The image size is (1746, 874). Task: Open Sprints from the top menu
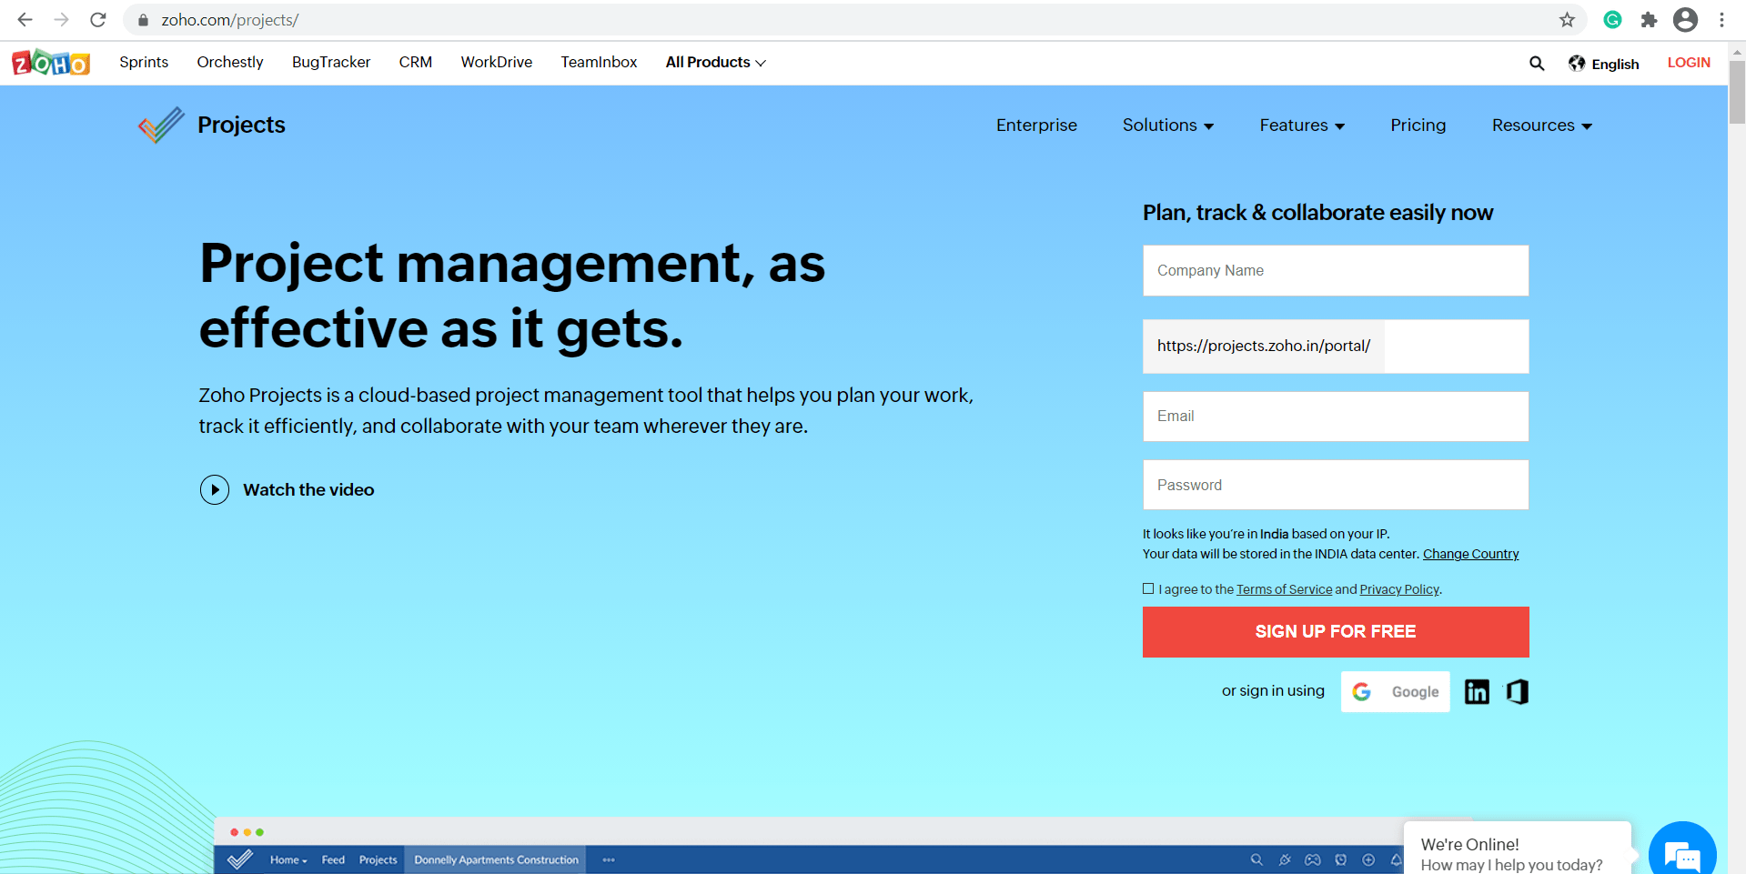[144, 62]
